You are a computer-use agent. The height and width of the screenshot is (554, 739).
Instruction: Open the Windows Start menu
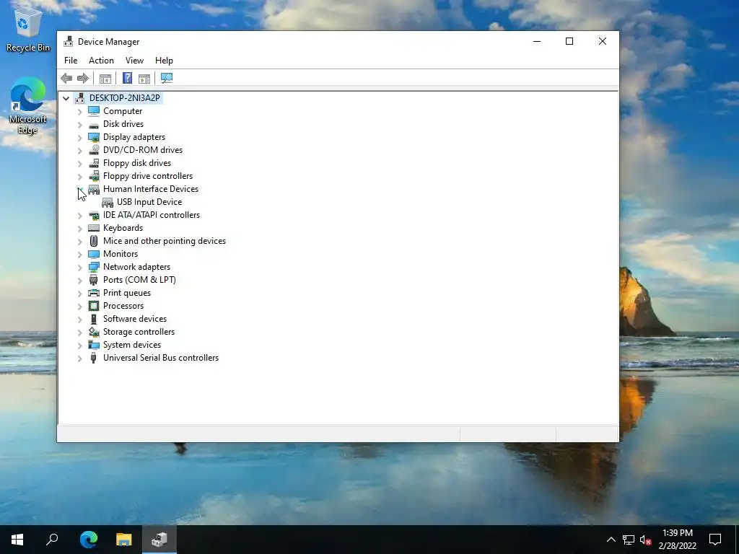click(17, 540)
